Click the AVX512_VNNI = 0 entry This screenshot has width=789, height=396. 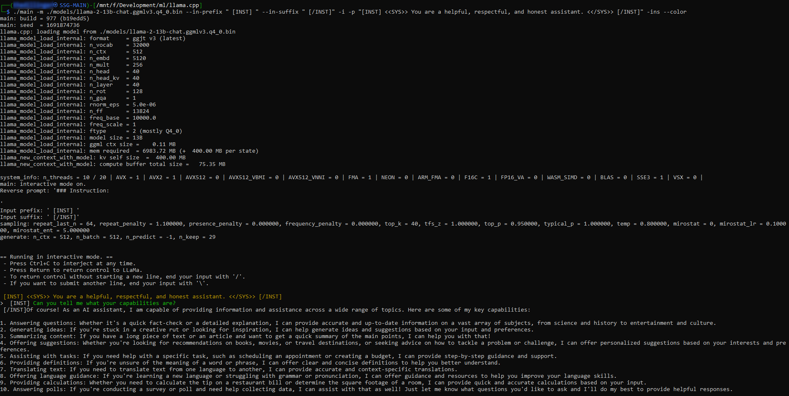[313, 178]
